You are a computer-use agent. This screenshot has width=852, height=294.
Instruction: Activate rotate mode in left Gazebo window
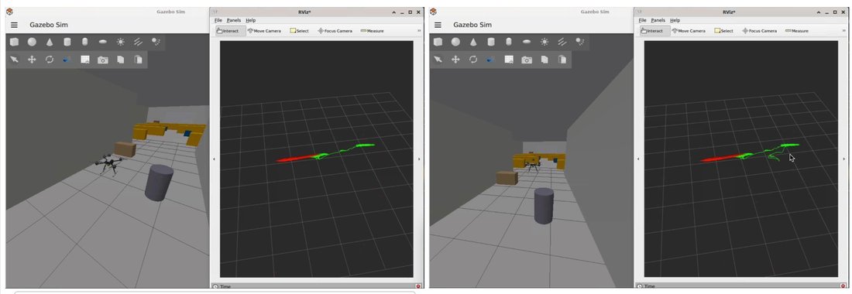click(50, 60)
